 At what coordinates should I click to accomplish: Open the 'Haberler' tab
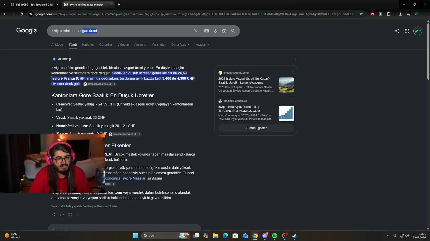coord(88,45)
